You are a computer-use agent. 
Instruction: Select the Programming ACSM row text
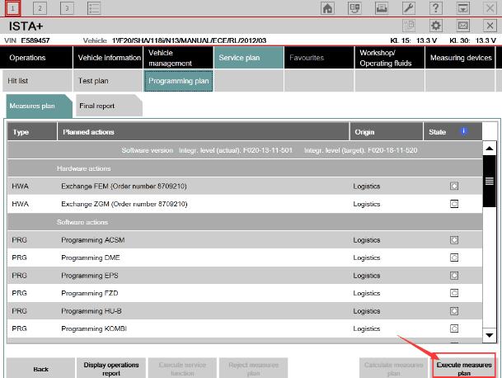point(93,240)
